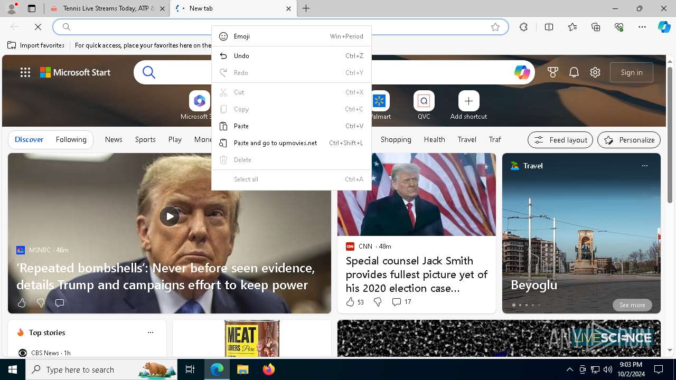Screen dimensions: 676x380
Task: Open the tab actions menu icon
Action: (32, 8)
